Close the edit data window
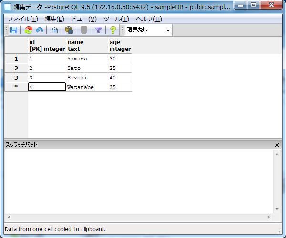The image size is (286, 238). tap(271, 5)
